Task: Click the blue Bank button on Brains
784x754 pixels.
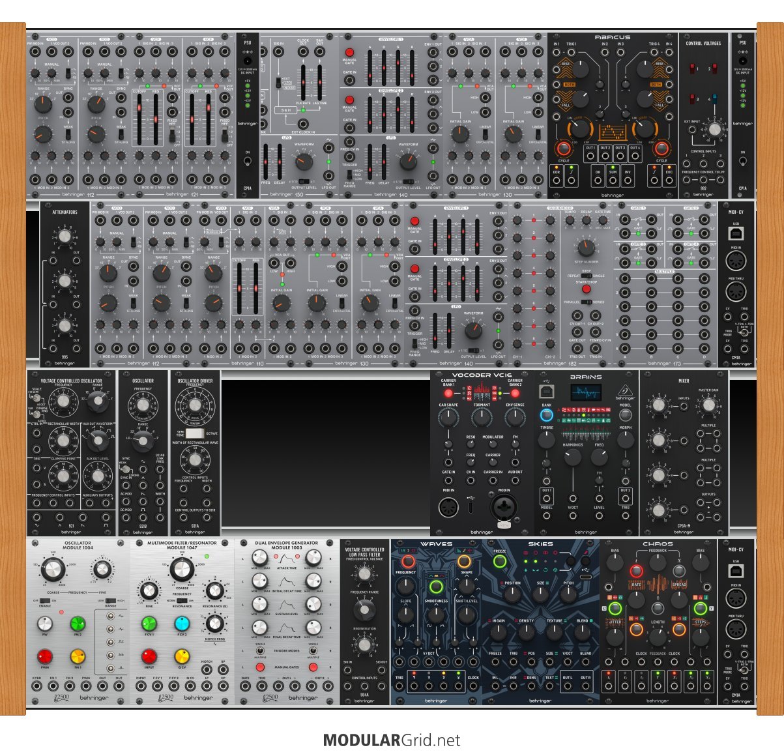Action: tap(546, 416)
